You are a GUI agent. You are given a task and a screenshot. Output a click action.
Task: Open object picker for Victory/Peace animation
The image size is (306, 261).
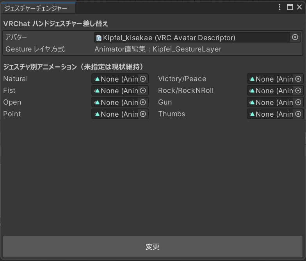click(298, 79)
